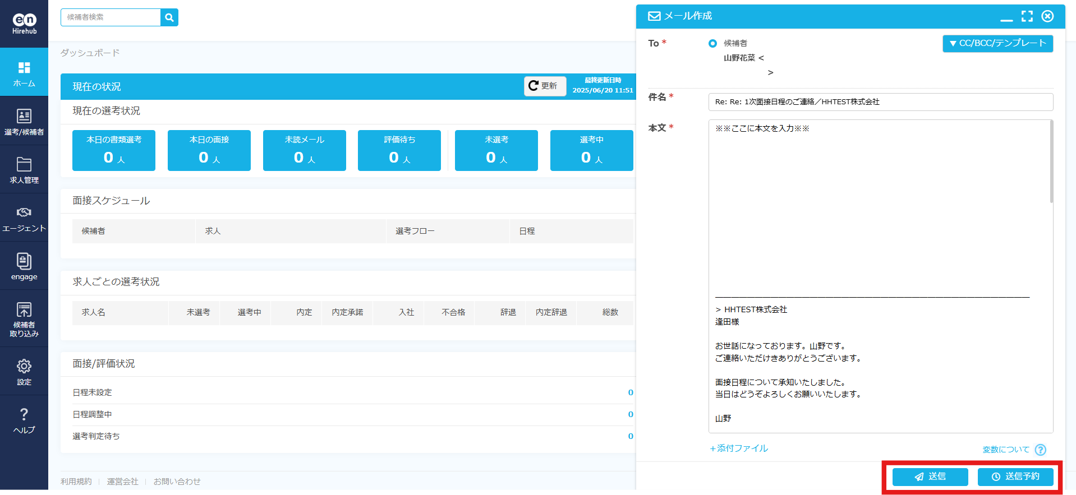
Task: Expand mail compose panel to fullscreen
Action: (x=1027, y=16)
